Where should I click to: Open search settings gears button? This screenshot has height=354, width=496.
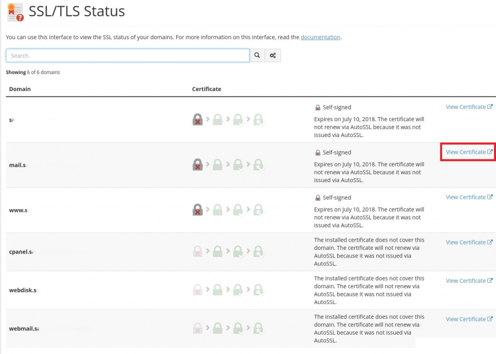[x=273, y=56]
